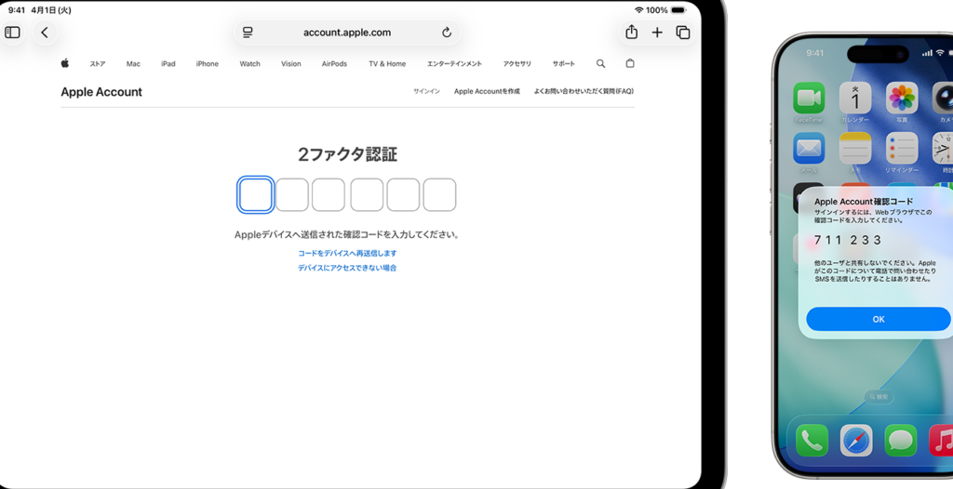Click Apple Accountを作成 link
This screenshot has height=489, width=953.
coord(487,92)
